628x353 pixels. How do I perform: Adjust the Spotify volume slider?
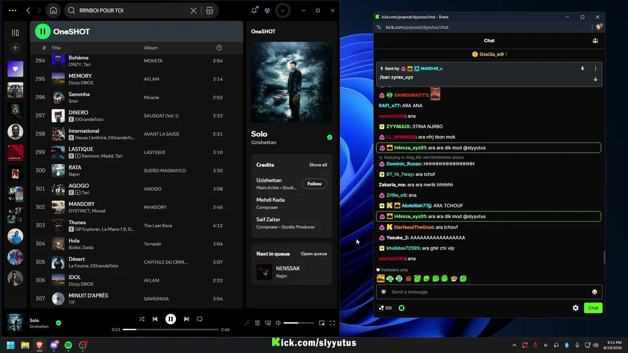pos(298,323)
